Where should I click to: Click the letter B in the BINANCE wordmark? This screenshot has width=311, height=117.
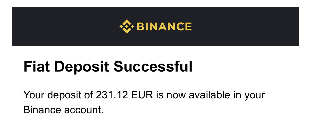tap(141, 26)
